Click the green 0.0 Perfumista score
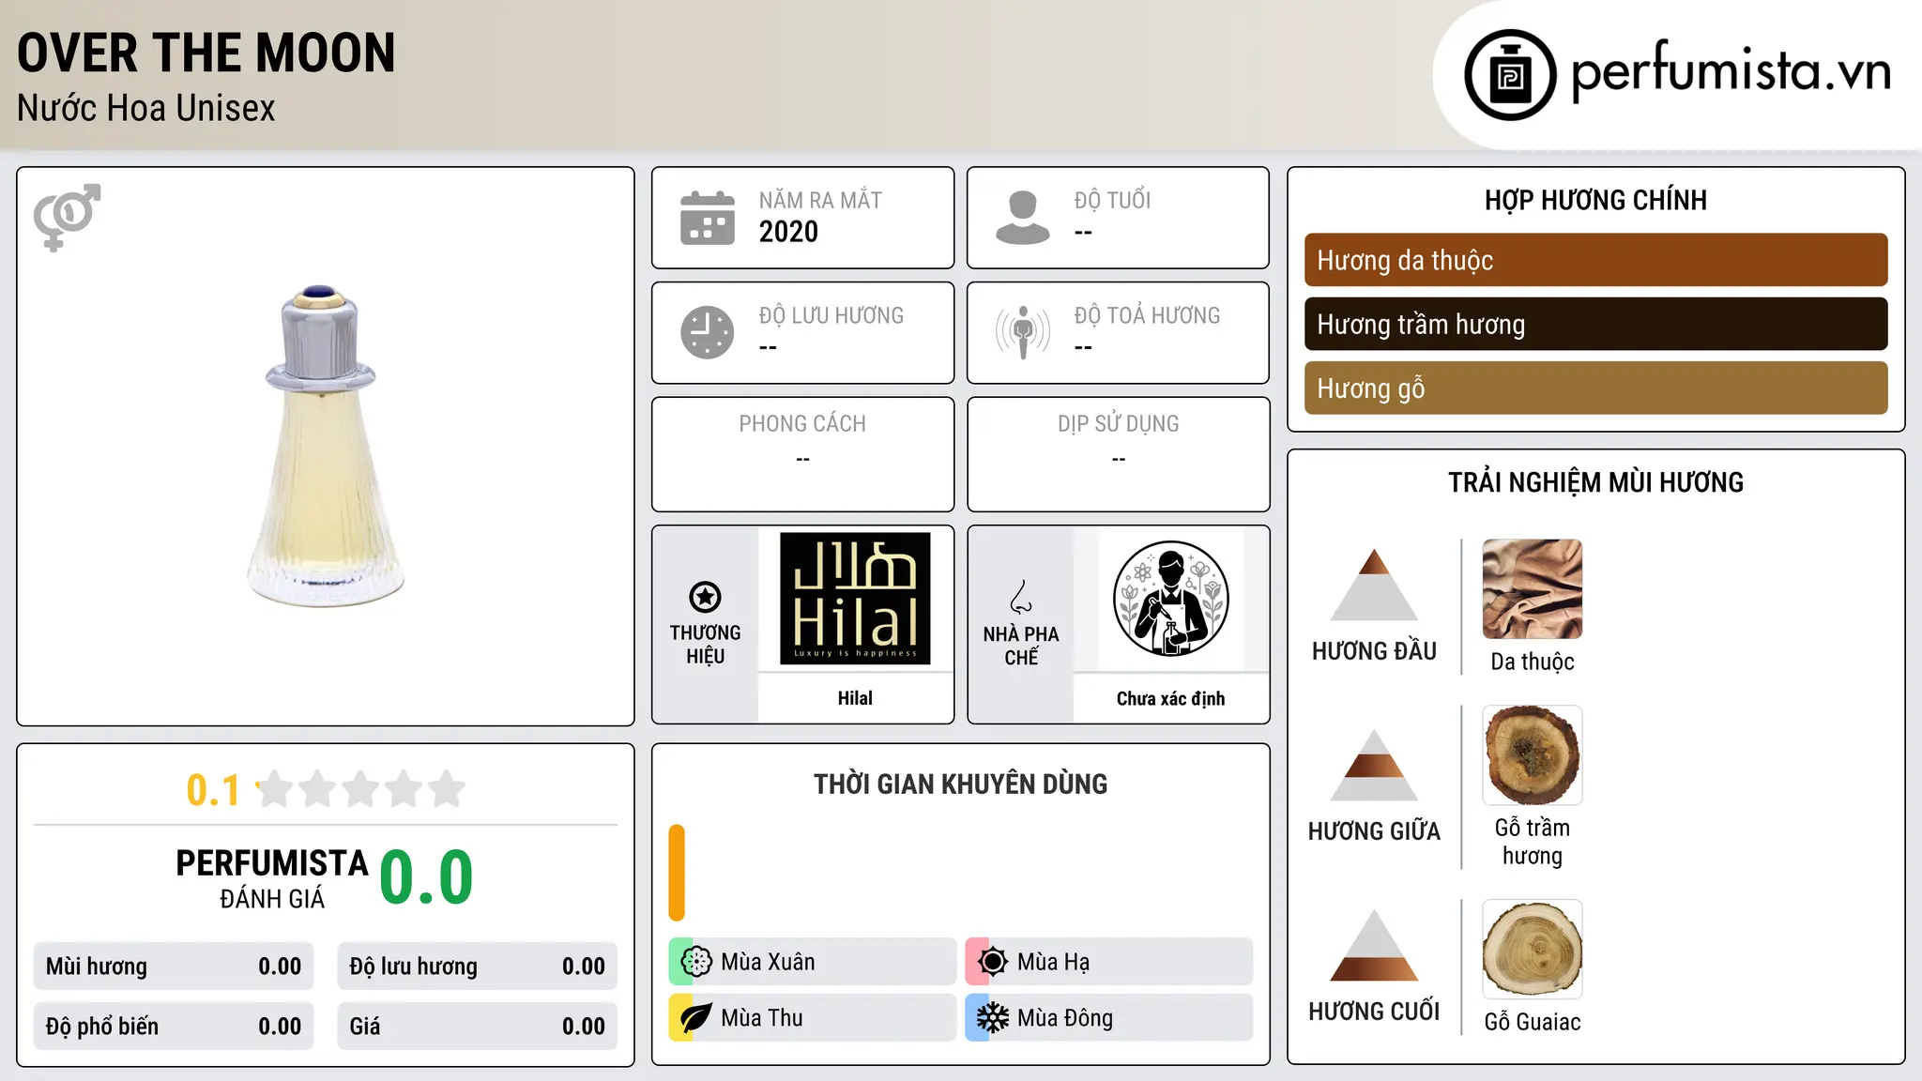1922x1081 pixels. [427, 877]
